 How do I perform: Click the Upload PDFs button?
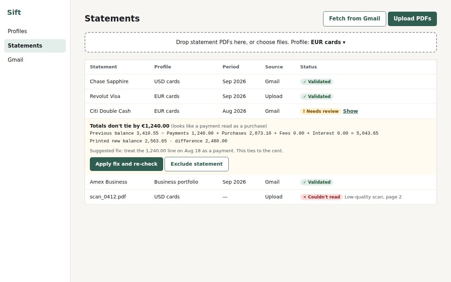[412, 19]
